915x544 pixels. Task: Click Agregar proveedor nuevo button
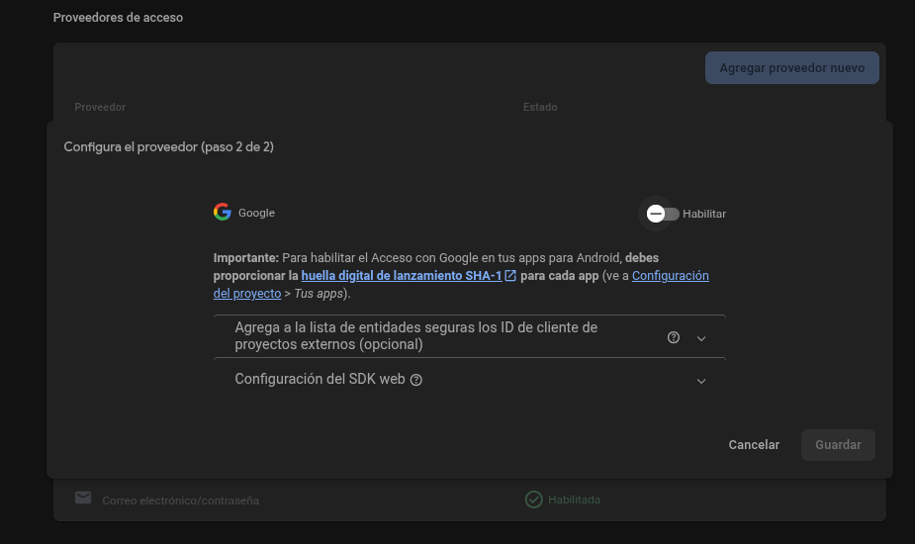[x=792, y=67]
